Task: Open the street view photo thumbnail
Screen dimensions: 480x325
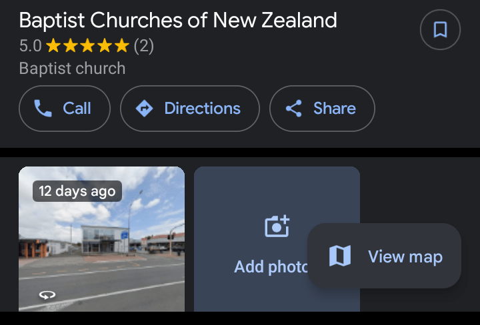Action: [101, 246]
